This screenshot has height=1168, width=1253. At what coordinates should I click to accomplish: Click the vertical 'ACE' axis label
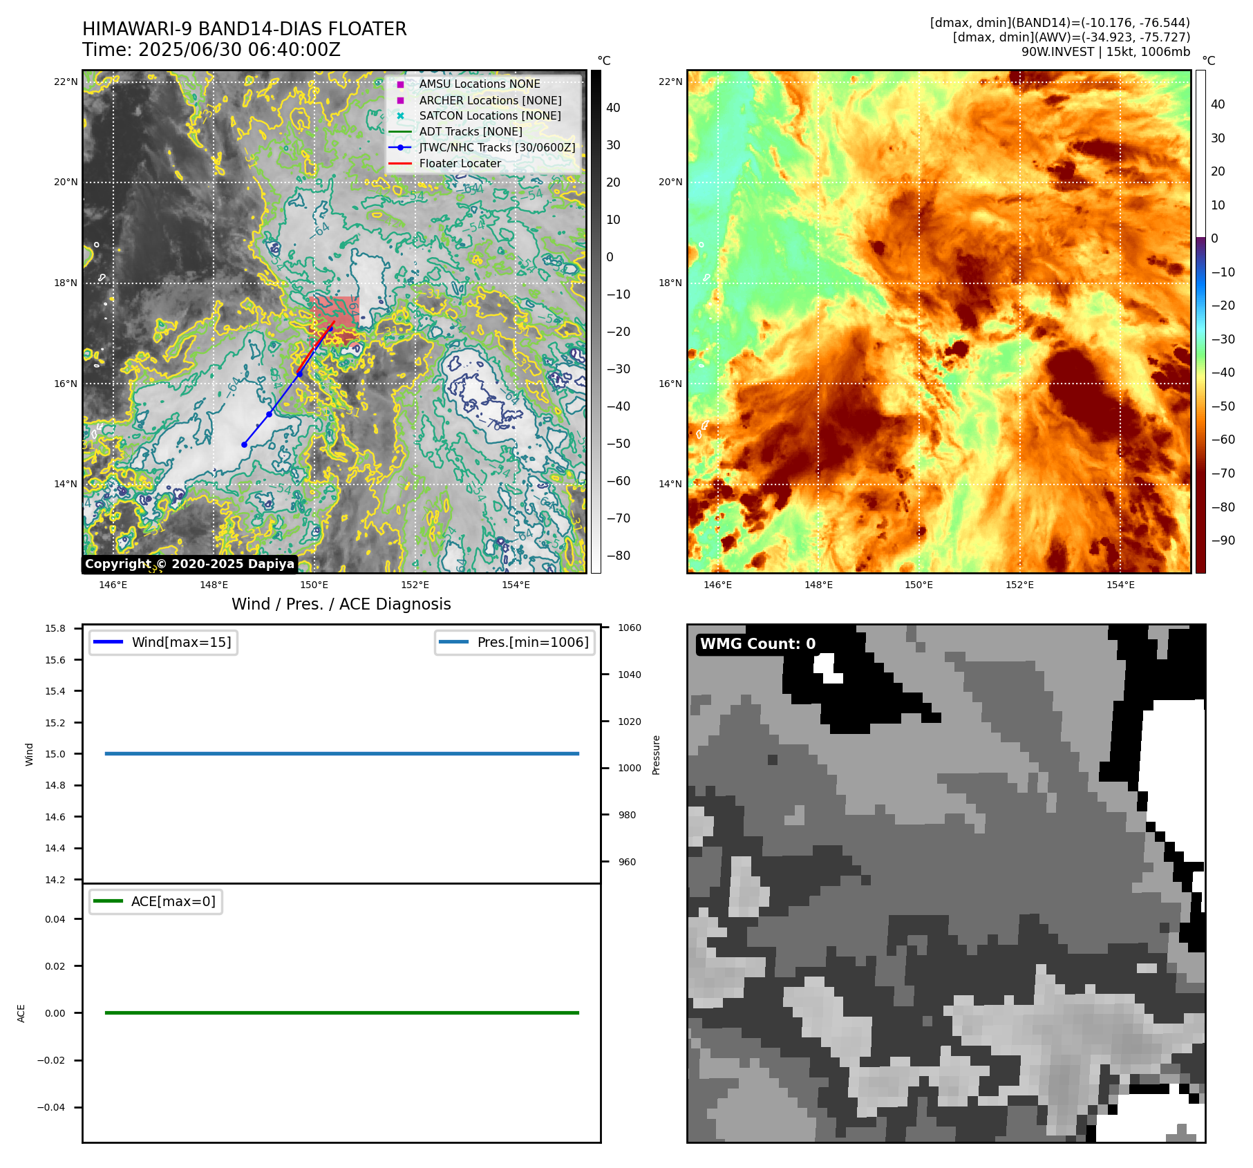click(x=21, y=1013)
